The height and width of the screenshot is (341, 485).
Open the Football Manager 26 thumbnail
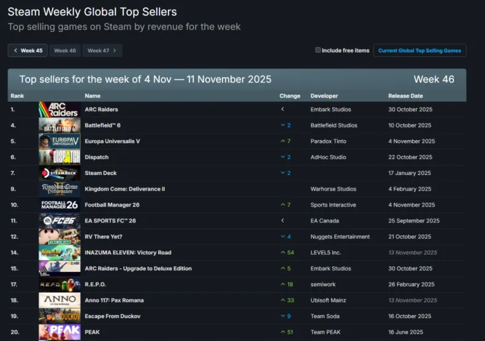[59, 205]
